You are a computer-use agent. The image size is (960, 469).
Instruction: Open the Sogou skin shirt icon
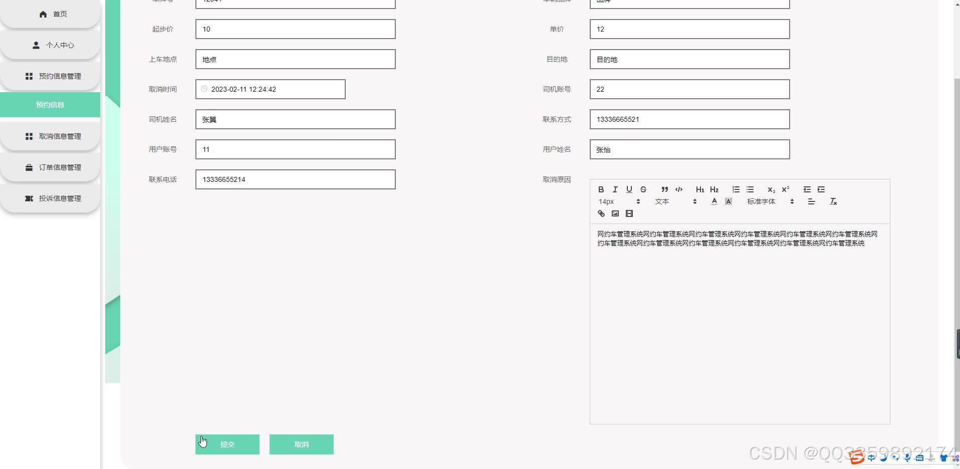click(x=943, y=457)
